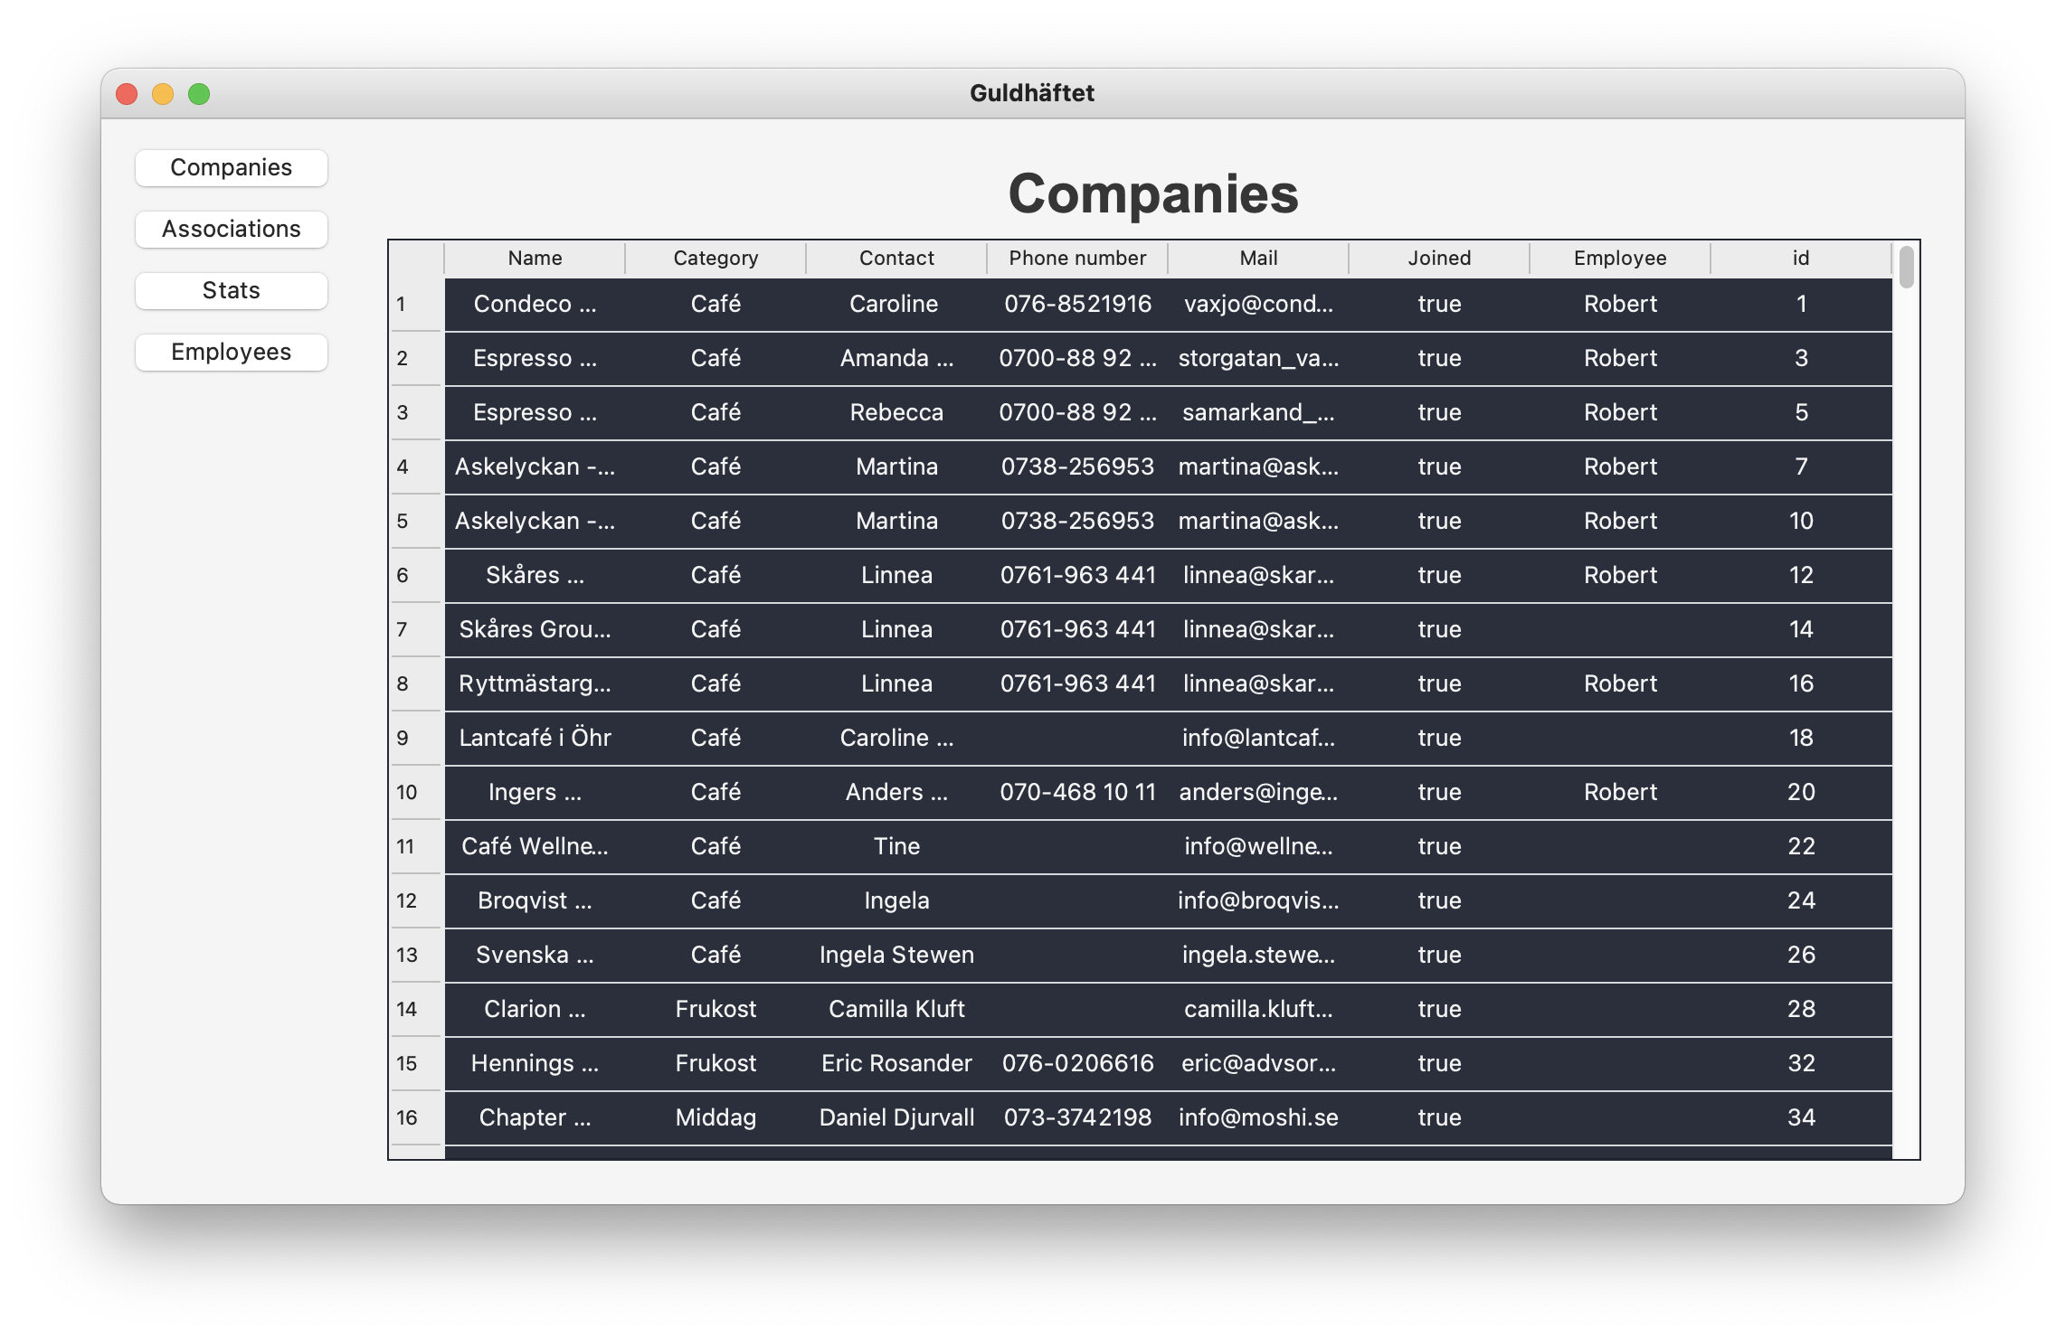The image size is (2066, 1338).
Task: Expand truncated email for Espresso row
Action: (1256, 357)
